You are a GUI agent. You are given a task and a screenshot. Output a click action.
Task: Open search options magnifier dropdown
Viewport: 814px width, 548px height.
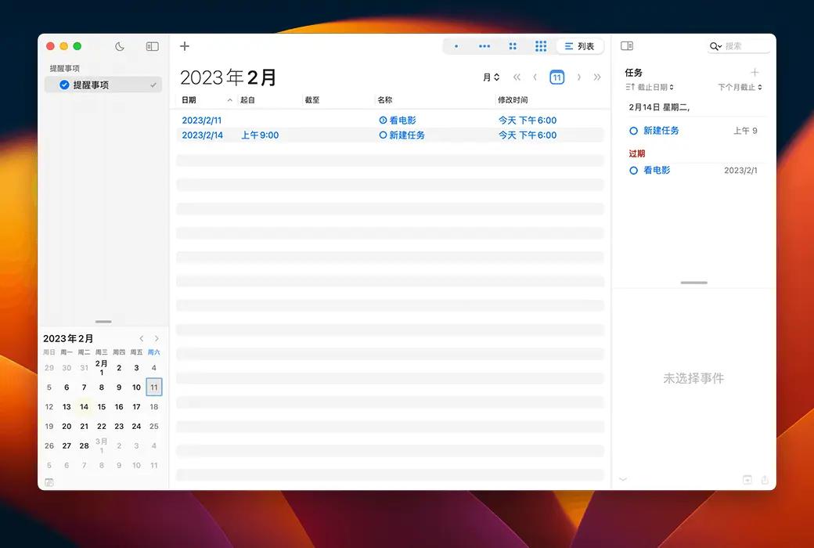pos(715,46)
